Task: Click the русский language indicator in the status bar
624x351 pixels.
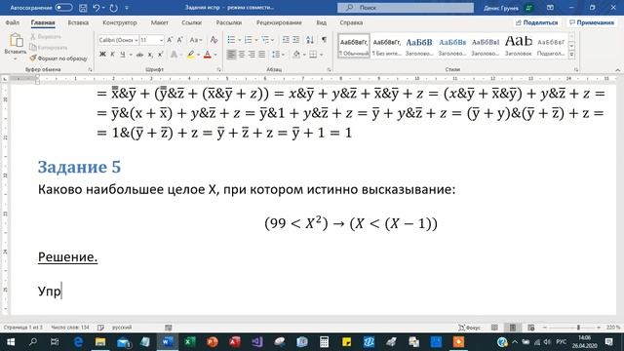Action: click(122, 328)
